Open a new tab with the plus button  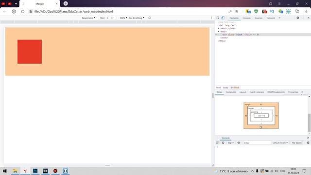click(x=66, y=3)
